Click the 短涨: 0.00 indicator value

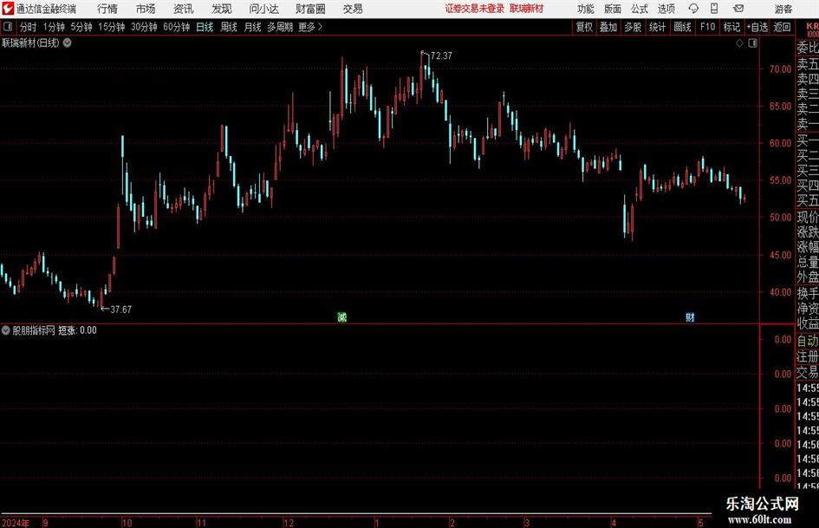pos(77,329)
